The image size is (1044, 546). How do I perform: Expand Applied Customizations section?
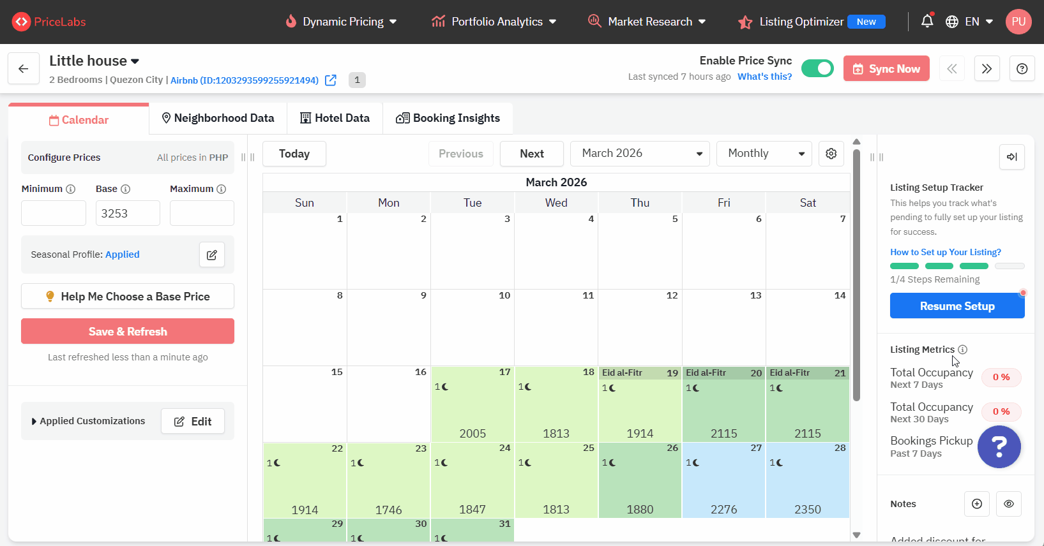click(88, 421)
